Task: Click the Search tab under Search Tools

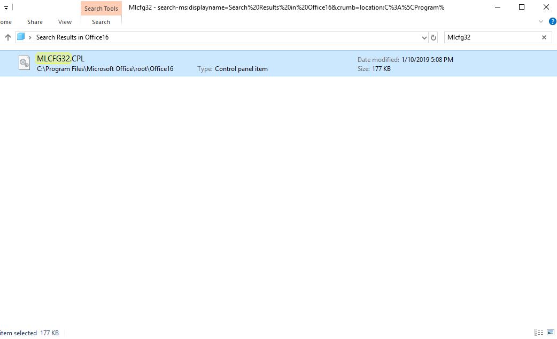Action: click(x=100, y=22)
